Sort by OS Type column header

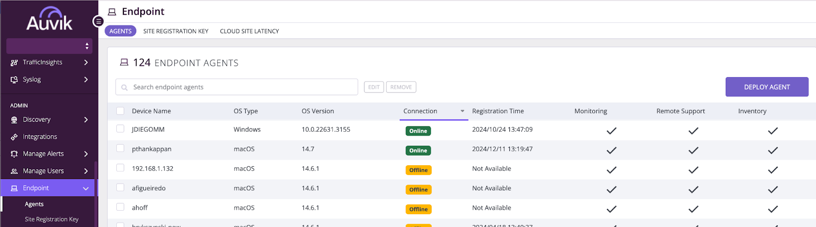tap(246, 111)
